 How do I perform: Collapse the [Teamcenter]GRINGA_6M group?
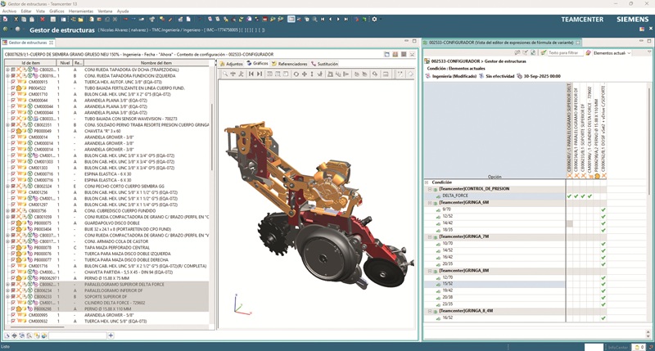coord(428,203)
